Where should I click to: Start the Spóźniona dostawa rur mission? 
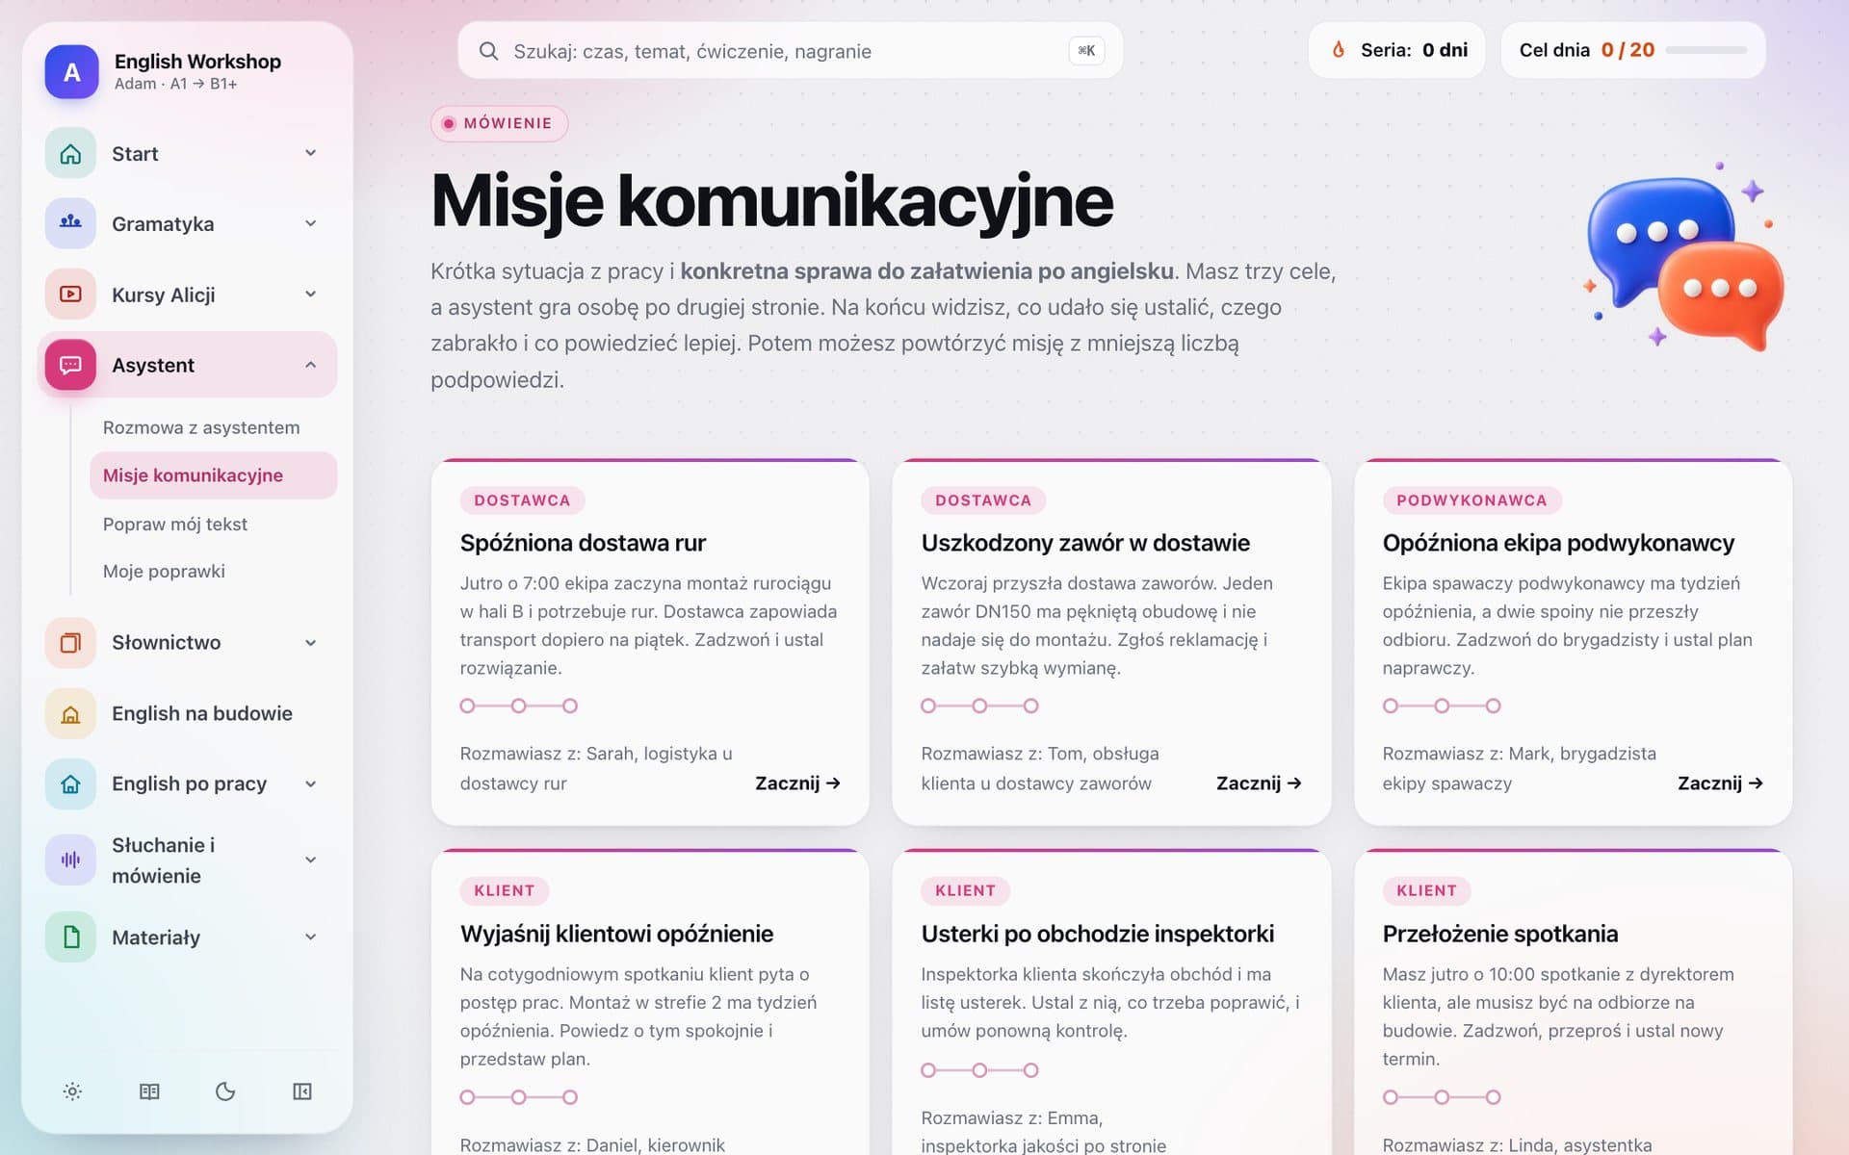(797, 783)
